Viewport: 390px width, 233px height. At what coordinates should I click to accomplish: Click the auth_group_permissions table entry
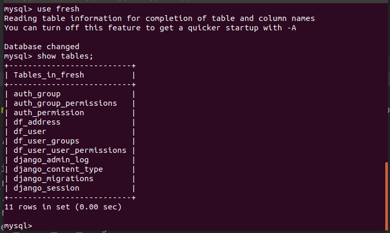point(65,103)
